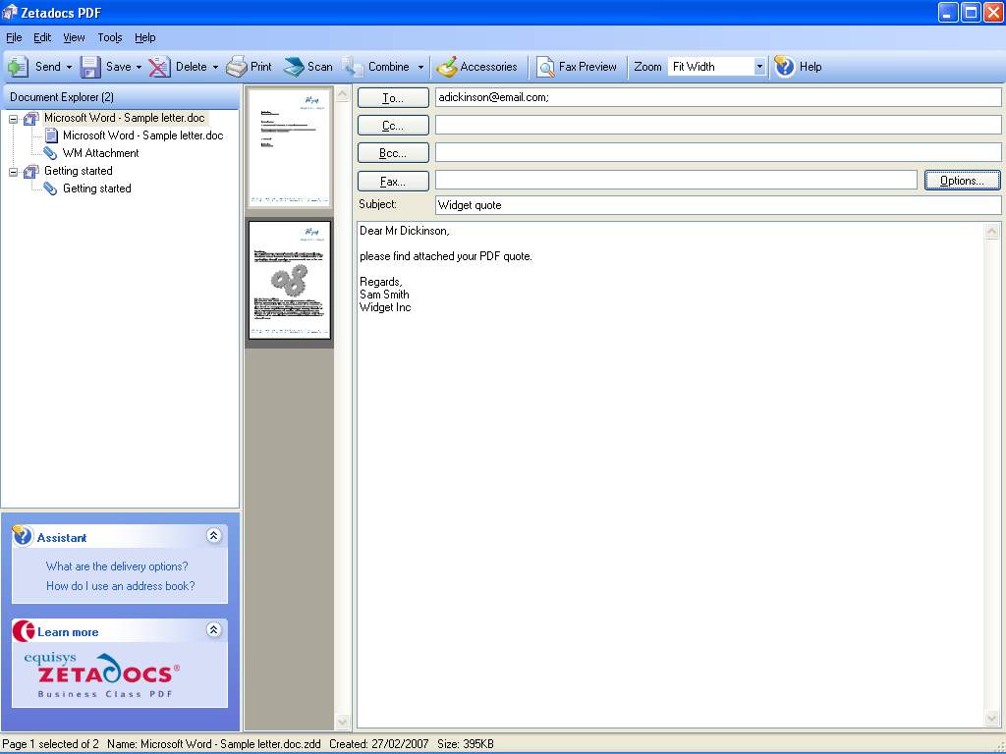Click the Cc... button

[x=393, y=126]
